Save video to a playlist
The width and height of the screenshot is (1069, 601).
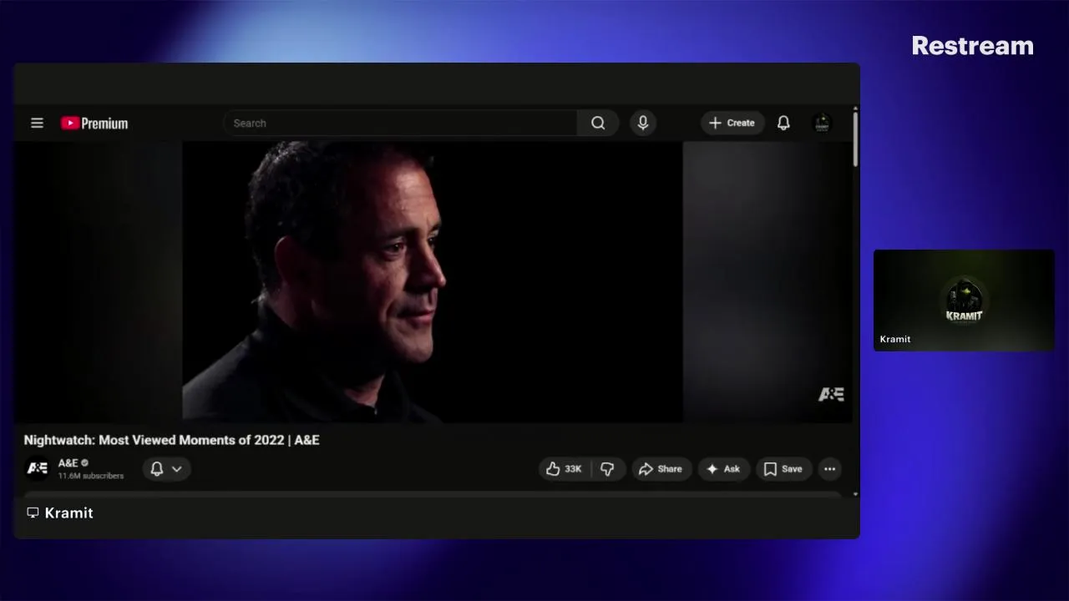pos(783,469)
